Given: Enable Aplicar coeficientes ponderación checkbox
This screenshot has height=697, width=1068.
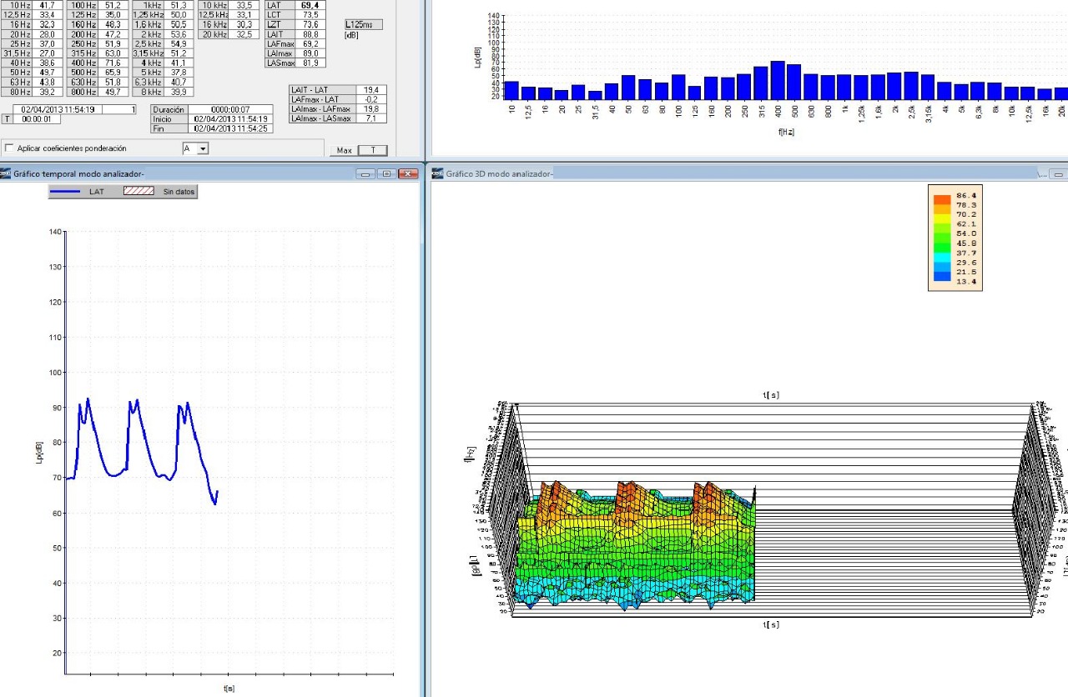Looking at the screenshot, I should point(10,148).
